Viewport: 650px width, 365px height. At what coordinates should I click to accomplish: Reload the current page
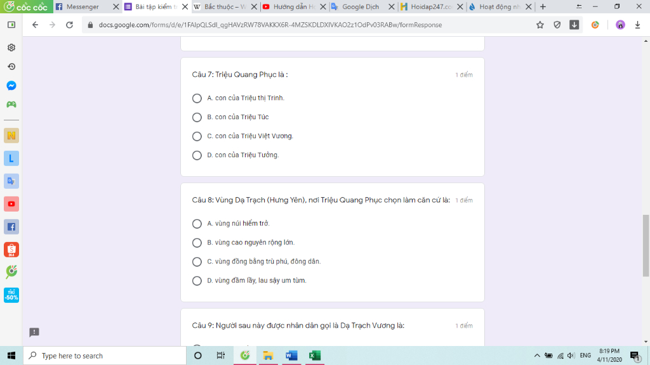tap(70, 25)
